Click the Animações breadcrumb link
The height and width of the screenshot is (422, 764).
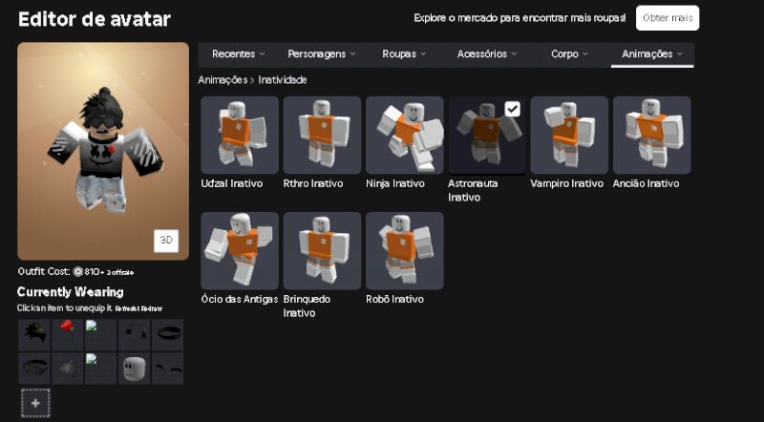221,80
